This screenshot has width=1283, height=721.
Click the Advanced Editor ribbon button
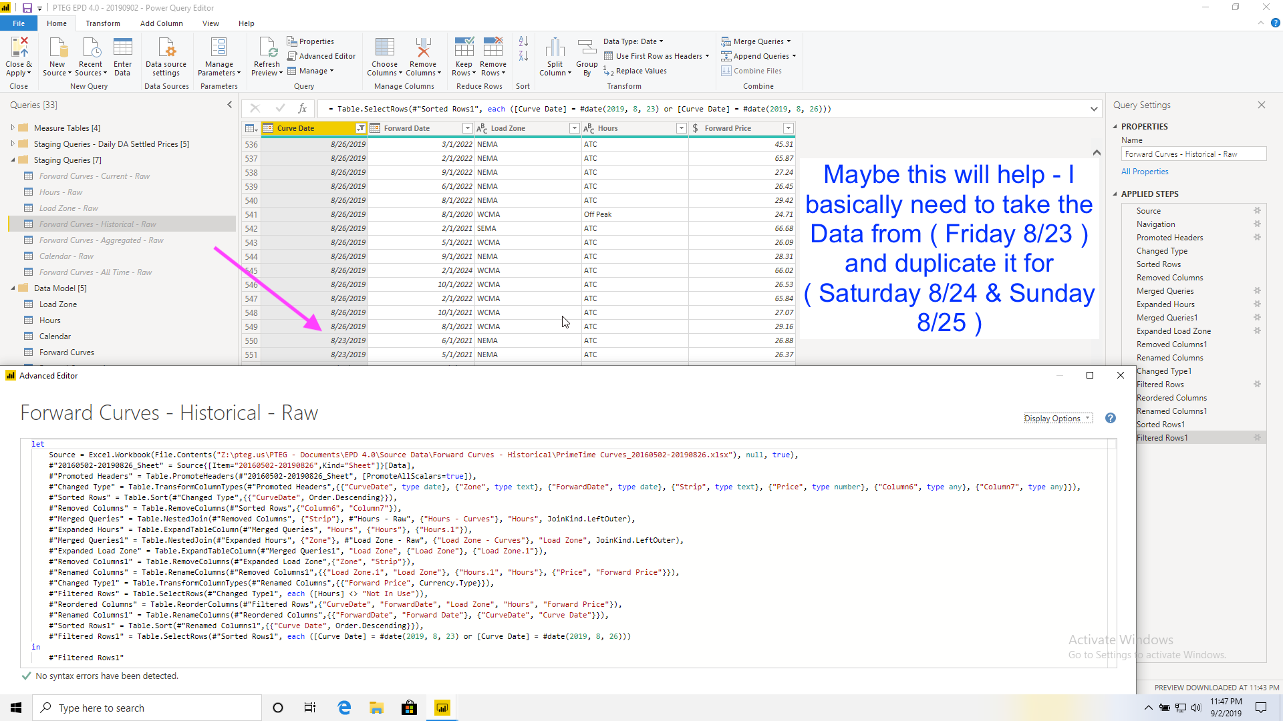321,56
